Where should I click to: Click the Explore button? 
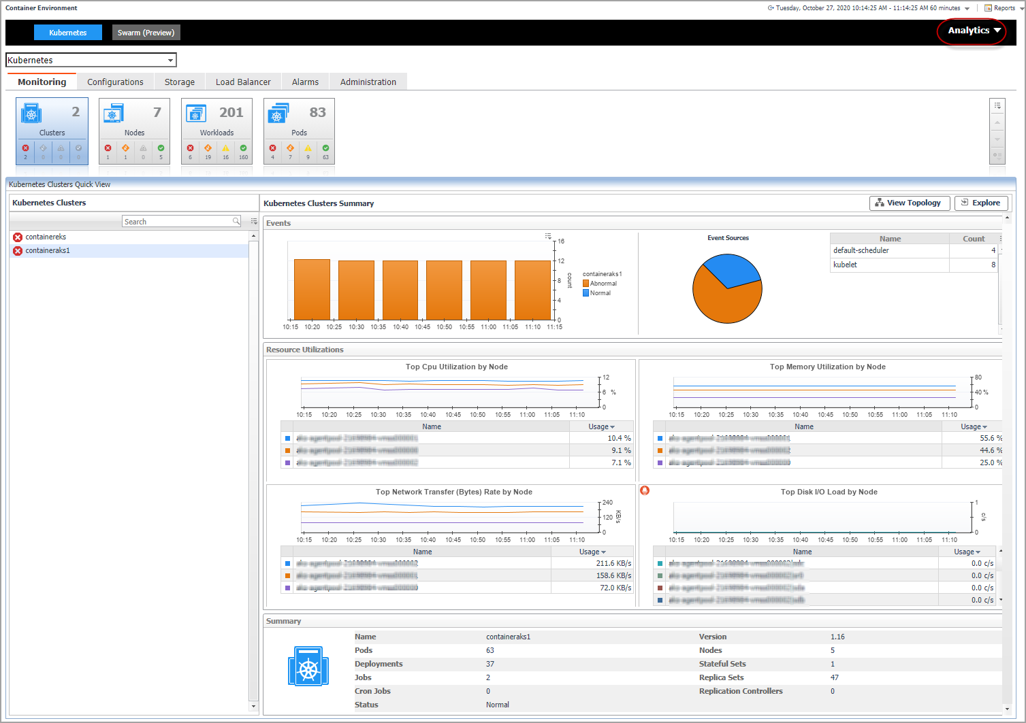pos(980,203)
